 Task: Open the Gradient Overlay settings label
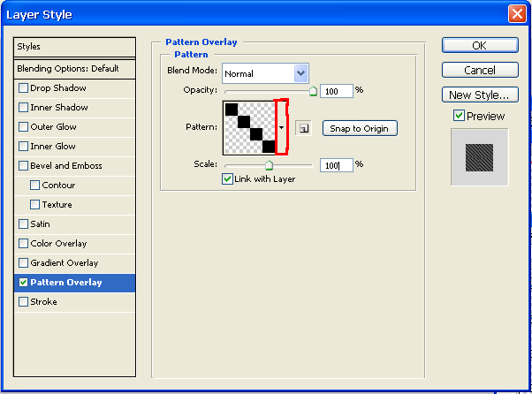[65, 263]
